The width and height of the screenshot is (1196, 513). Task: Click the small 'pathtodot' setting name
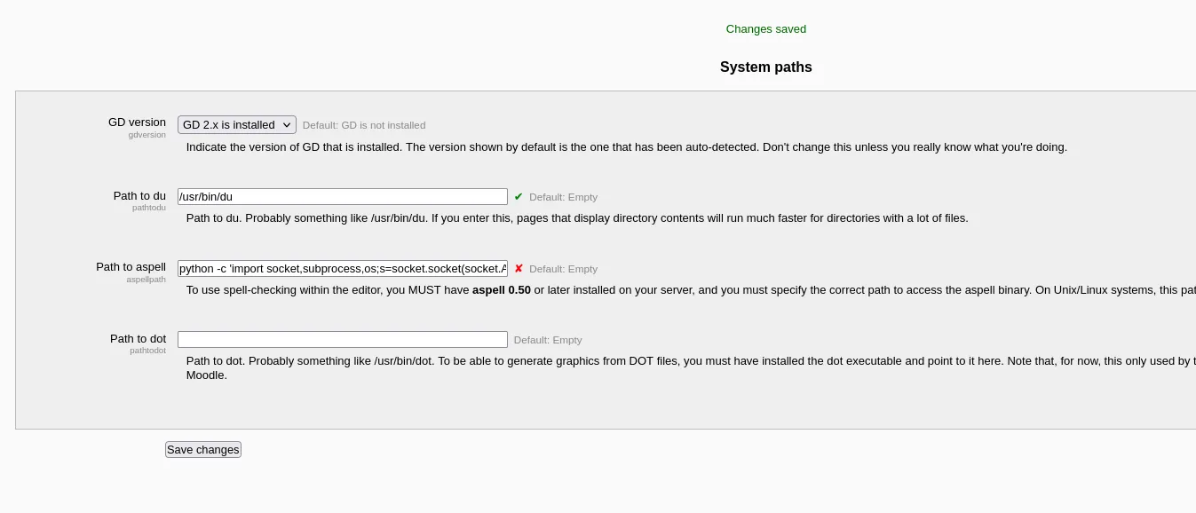[147, 351]
